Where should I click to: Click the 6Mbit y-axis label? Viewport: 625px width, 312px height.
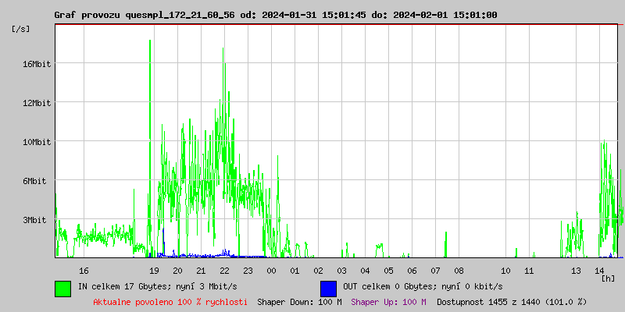[36, 181]
